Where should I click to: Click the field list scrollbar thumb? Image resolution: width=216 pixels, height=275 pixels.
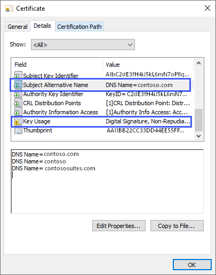click(199, 120)
